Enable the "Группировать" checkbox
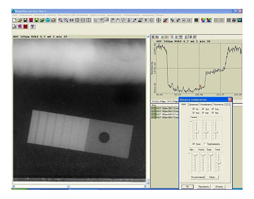 (205, 144)
